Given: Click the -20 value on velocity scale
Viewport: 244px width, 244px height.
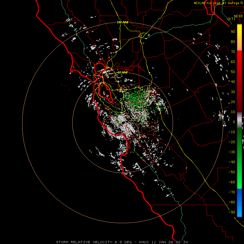Looking at the screenshot, I should pyautogui.click(x=232, y=142).
